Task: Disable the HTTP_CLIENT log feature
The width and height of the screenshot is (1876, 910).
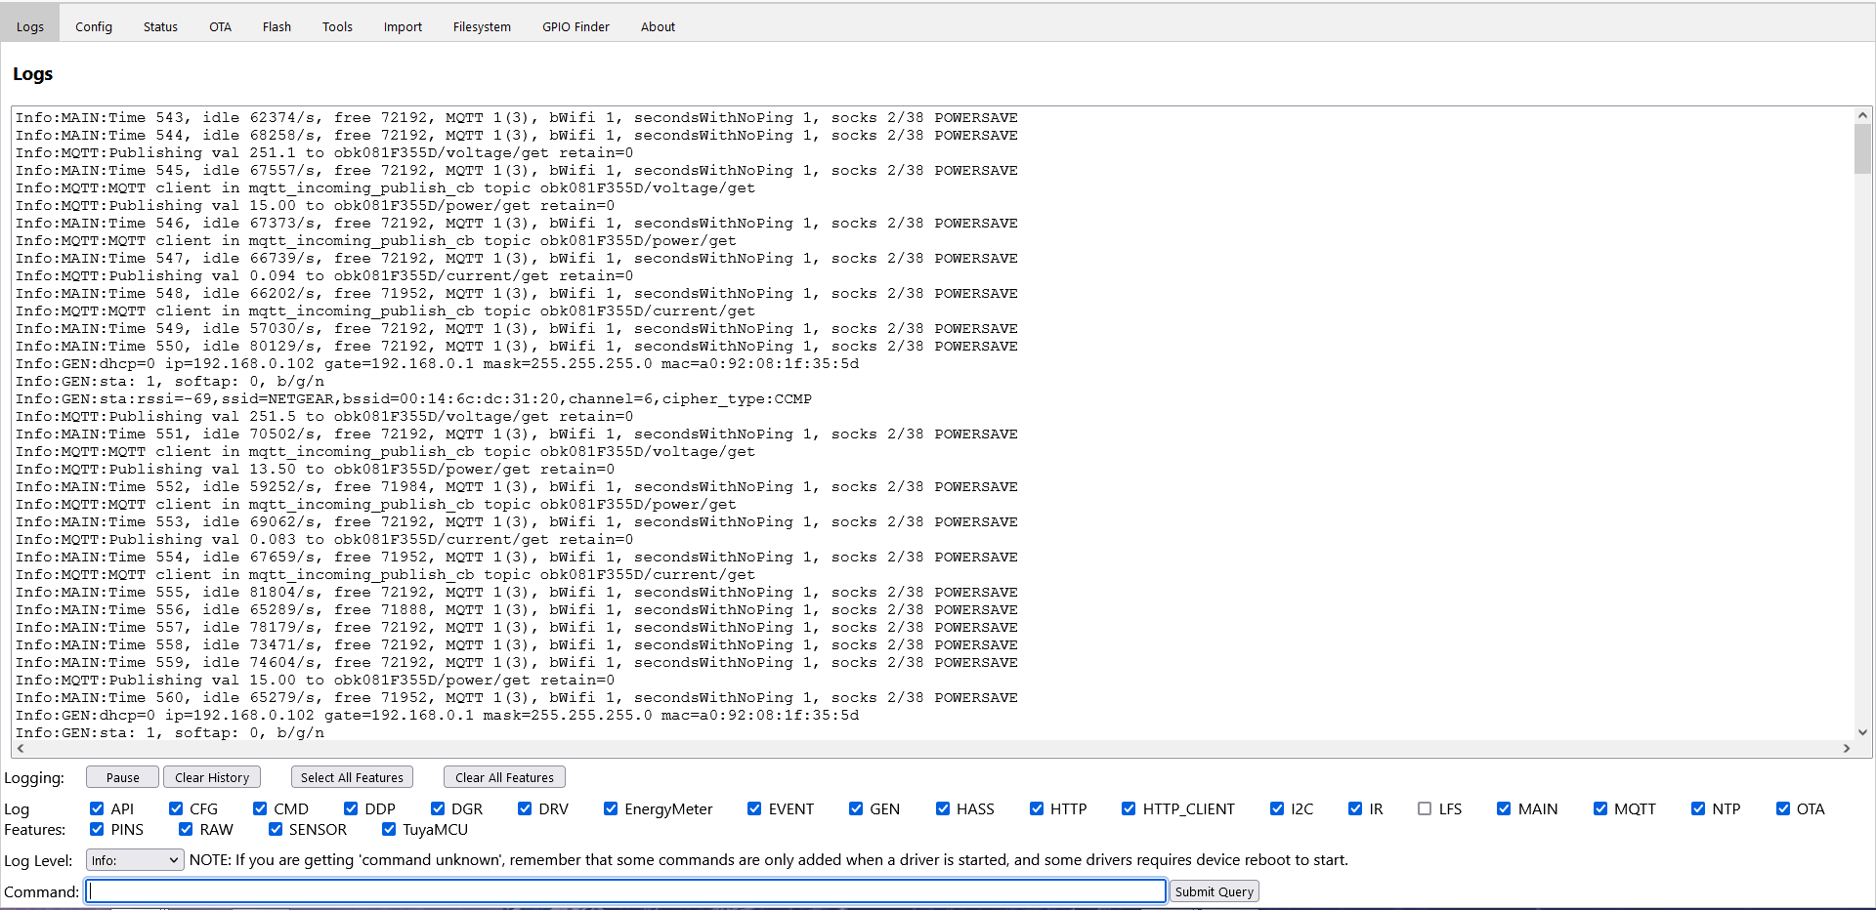Action: (x=1129, y=808)
